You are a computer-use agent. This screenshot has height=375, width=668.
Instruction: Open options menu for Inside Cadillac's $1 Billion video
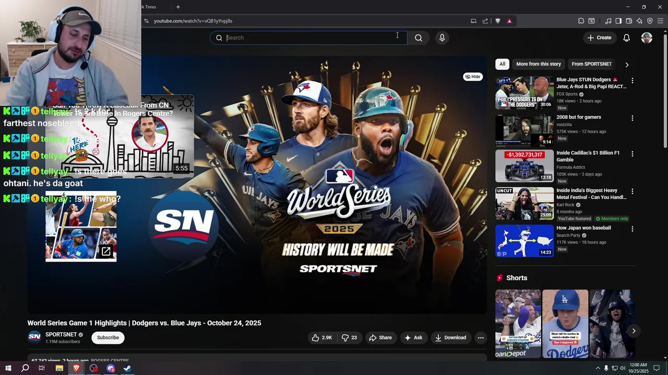632,154
